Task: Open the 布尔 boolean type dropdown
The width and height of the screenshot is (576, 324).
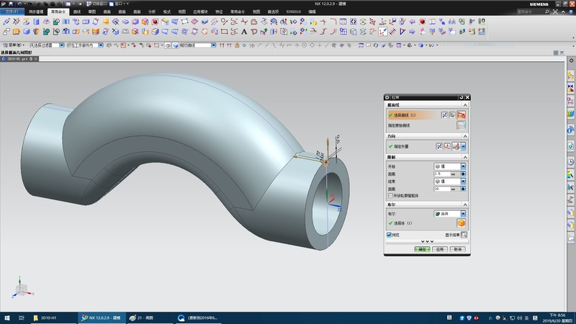Action: pyautogui.click(x=463, y=214)
